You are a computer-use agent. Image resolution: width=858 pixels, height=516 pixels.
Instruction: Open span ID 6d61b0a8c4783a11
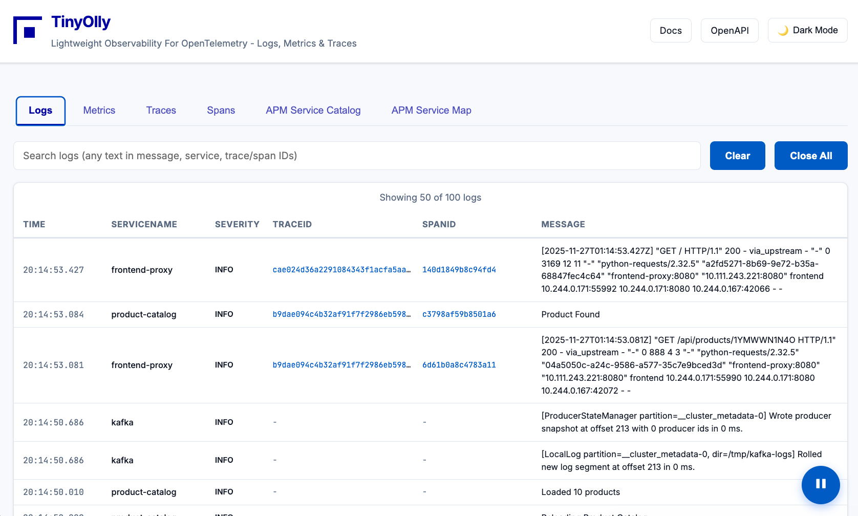point(459,365)
